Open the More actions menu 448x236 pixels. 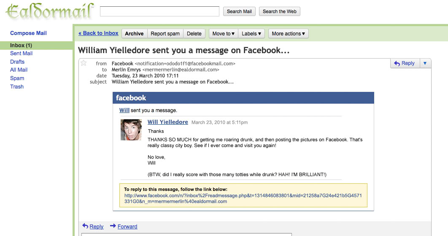288,34
